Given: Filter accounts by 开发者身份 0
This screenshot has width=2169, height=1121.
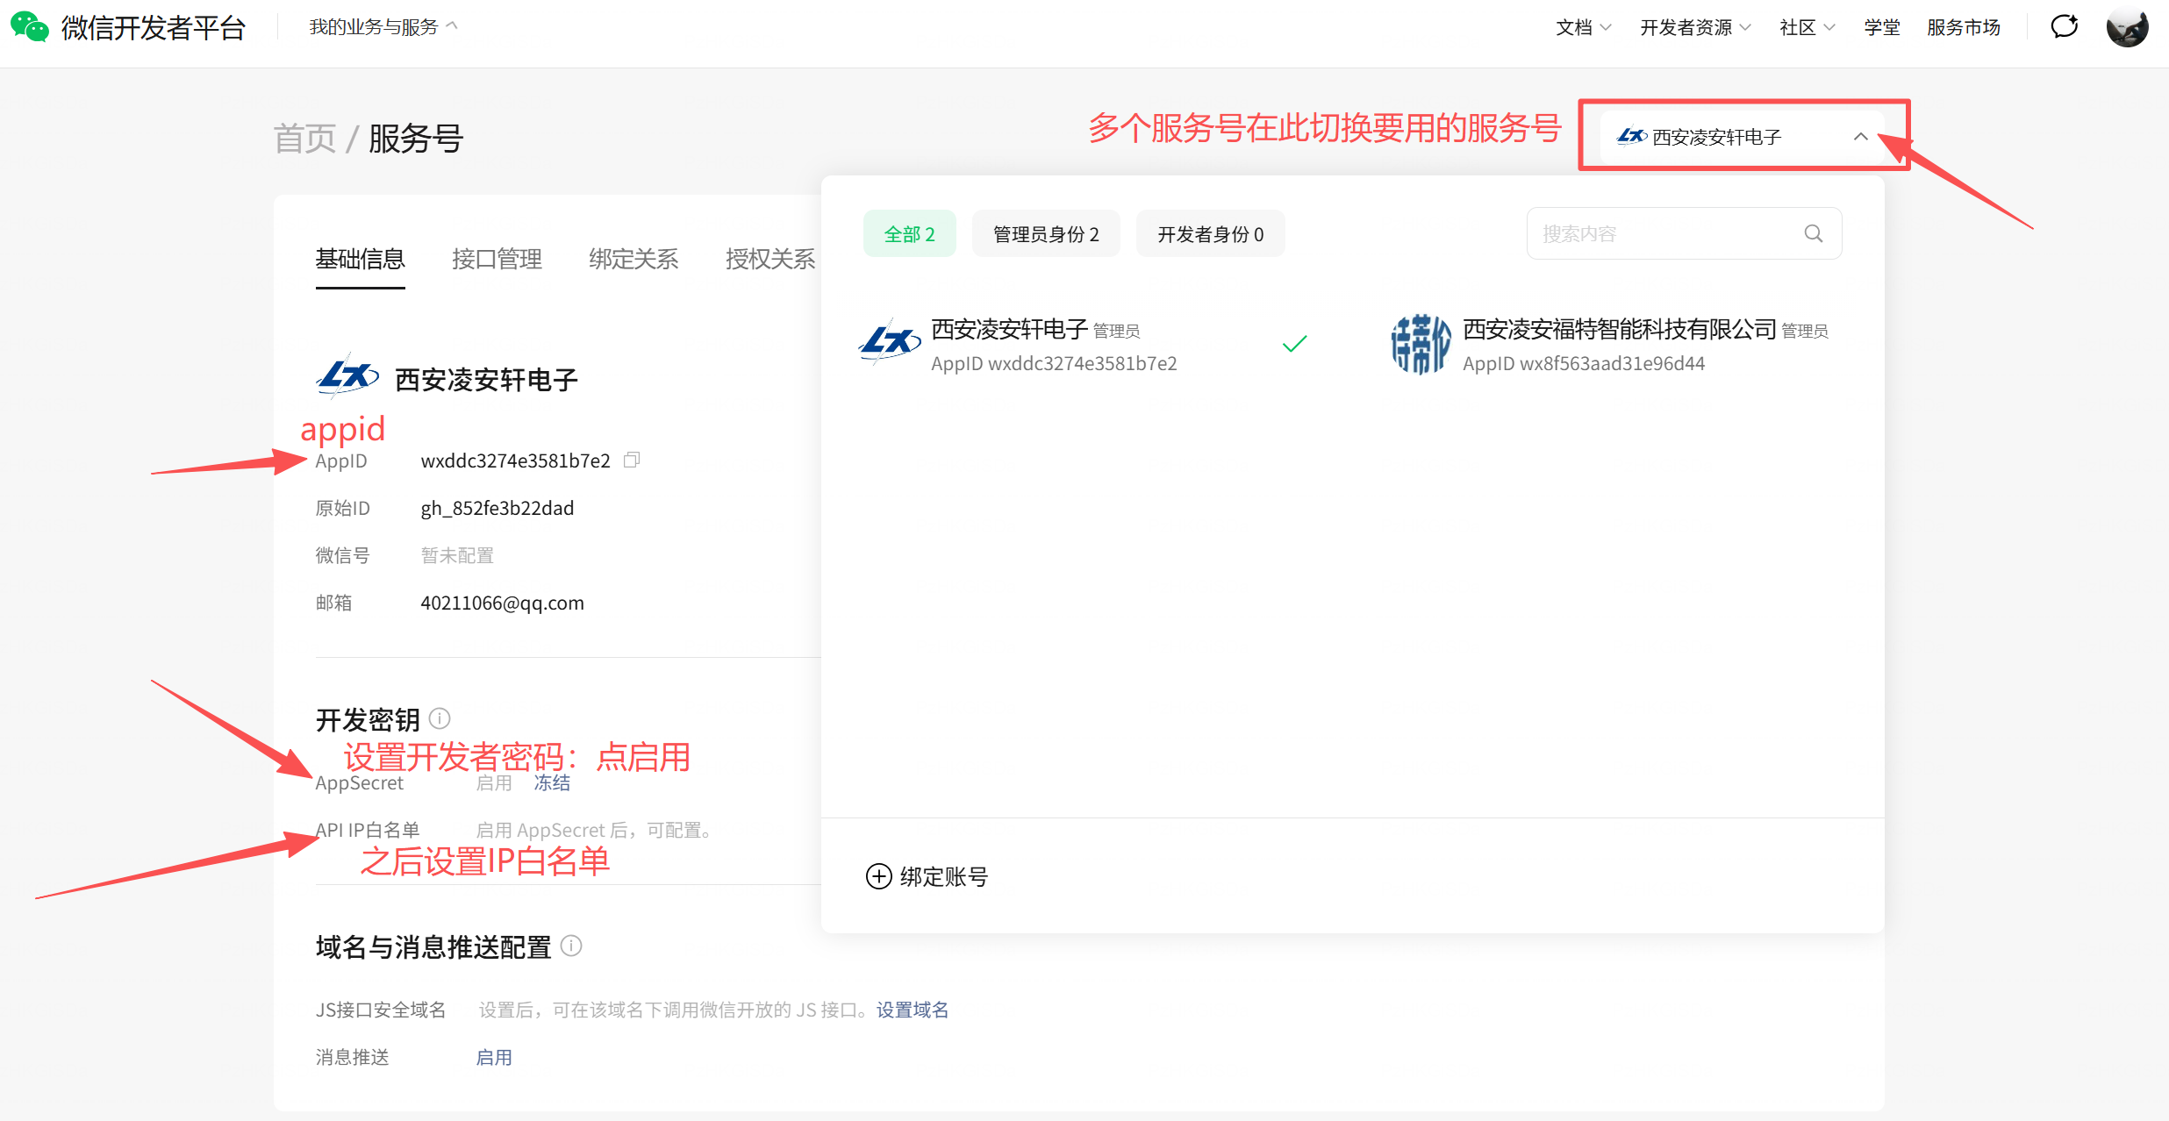Looking at the screenshot, I should click(1210, 233).
